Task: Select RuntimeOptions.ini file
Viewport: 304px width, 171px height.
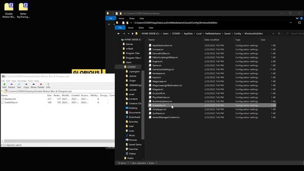Action: 162,101
